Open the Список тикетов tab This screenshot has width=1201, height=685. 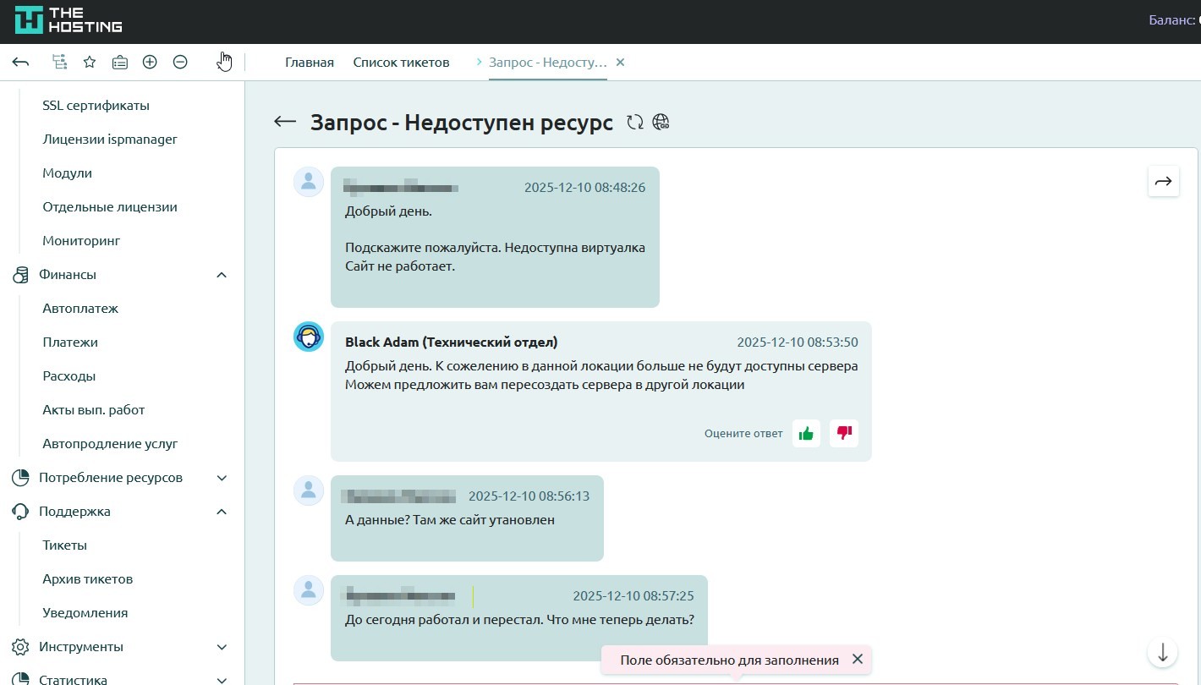click(401, 63)
